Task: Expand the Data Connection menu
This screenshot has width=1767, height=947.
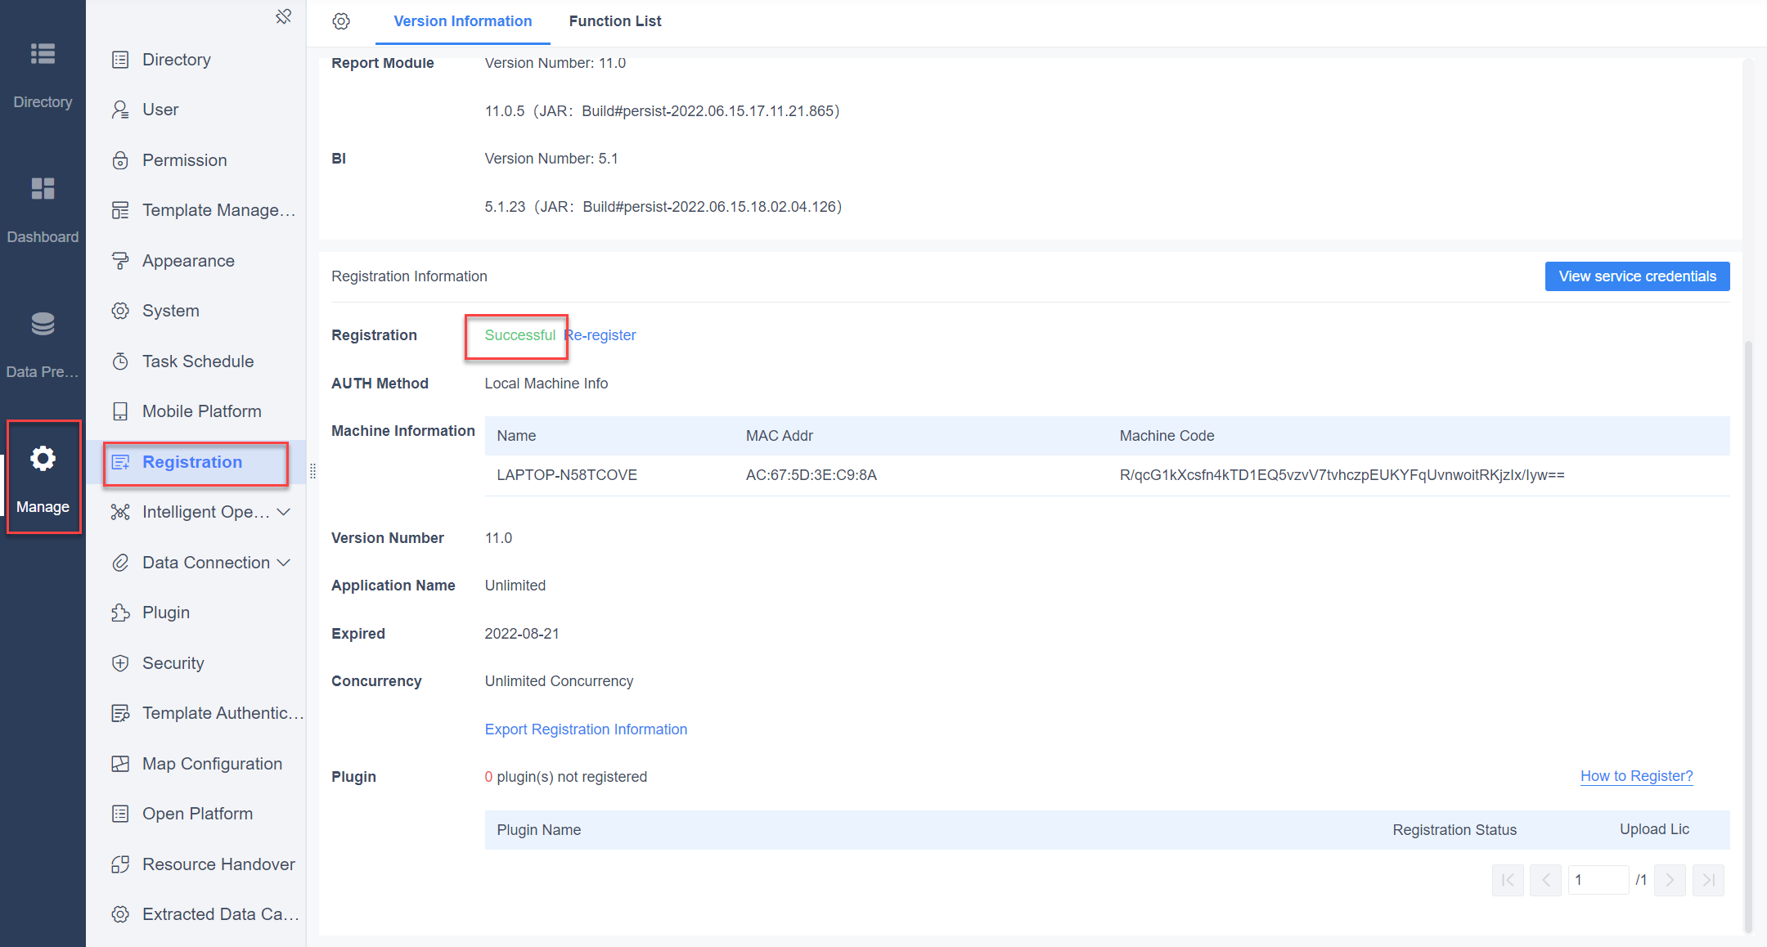Action: 200,562
